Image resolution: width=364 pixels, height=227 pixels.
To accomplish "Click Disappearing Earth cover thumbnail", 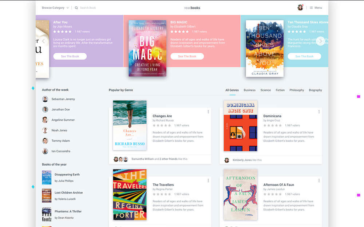I will (x=47, y=178).
